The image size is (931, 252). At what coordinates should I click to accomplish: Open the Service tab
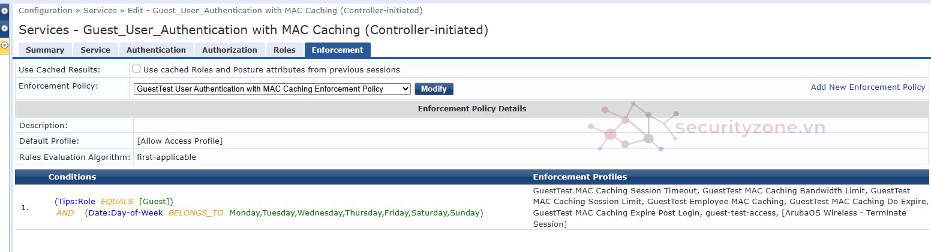click(95, 50)
